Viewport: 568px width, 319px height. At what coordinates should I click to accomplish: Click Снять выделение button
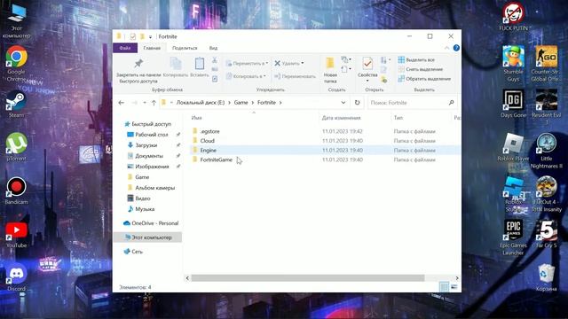(420, 69)
